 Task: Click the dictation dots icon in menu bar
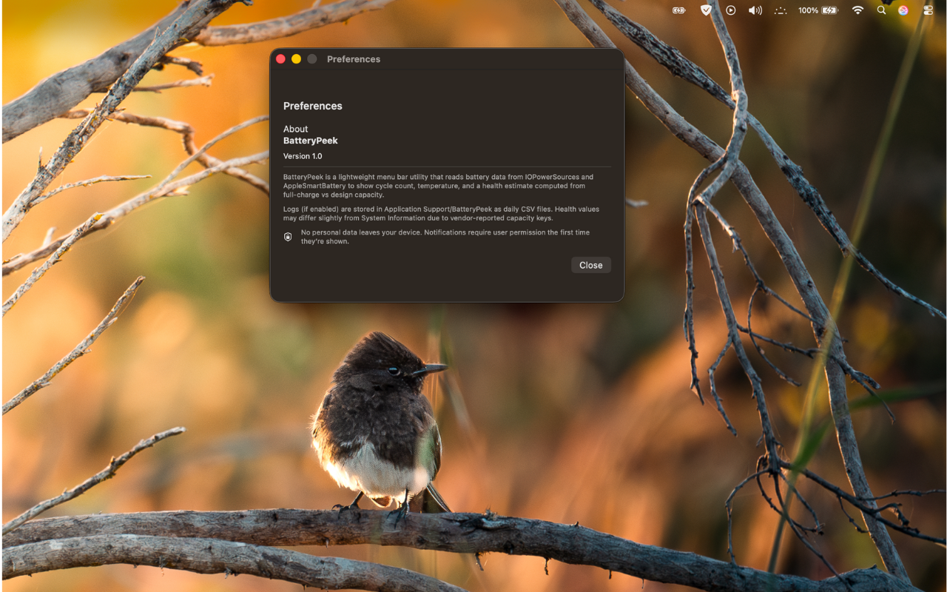[x=781, y=10]
